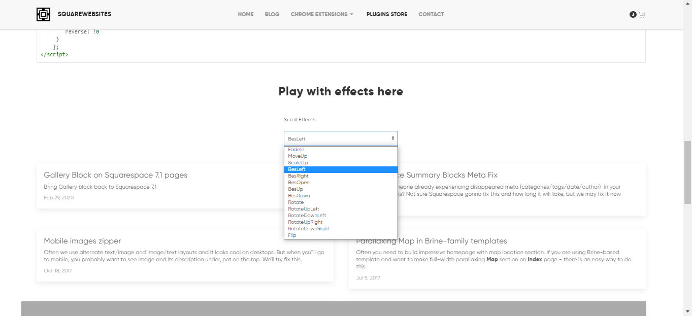Choose FadeIn from the effects list

(341, 150)
